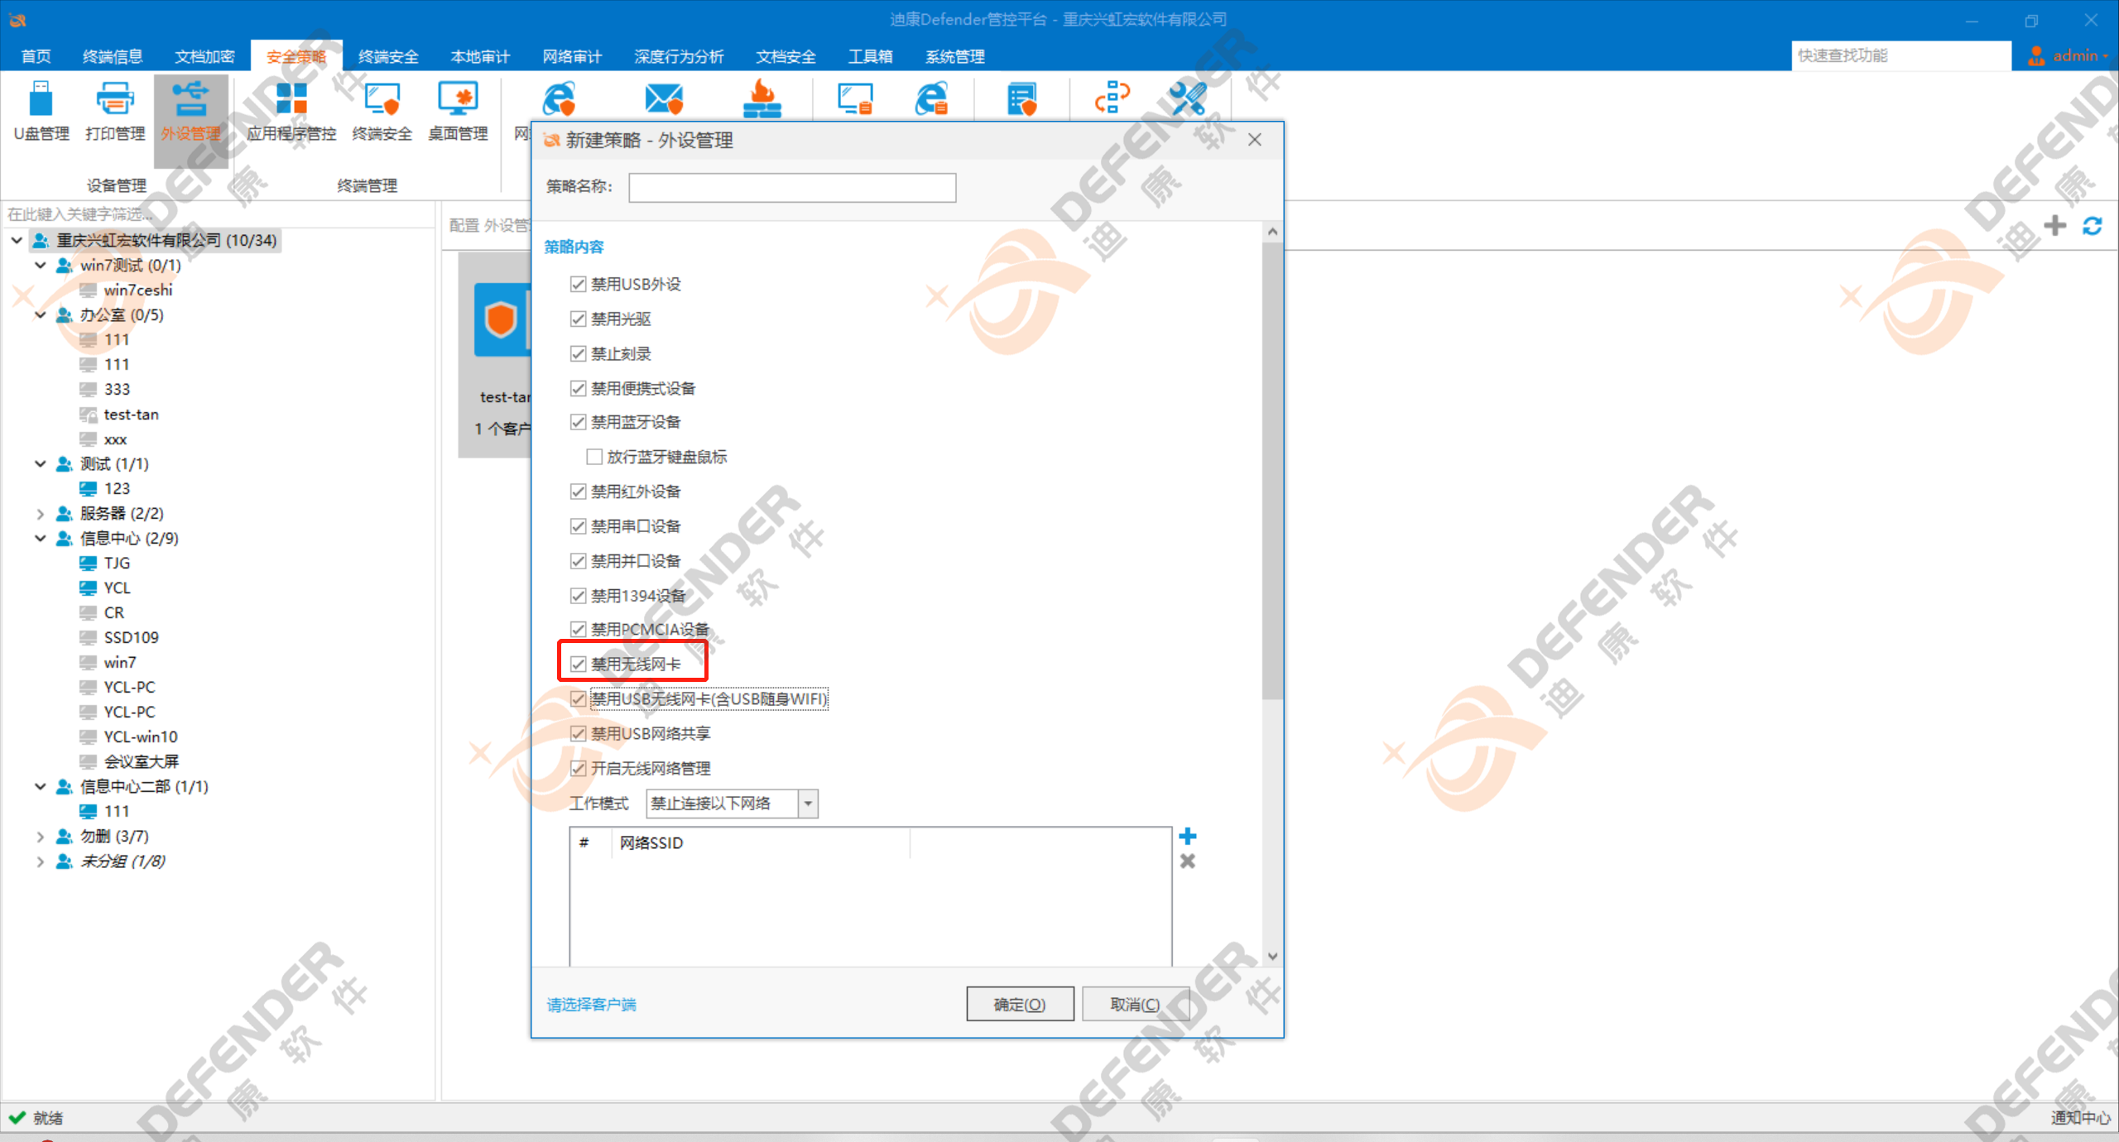Collapse the win7测试 group
The height and width of the screenshot is (1142, 2119).
(x=40, y=265)
